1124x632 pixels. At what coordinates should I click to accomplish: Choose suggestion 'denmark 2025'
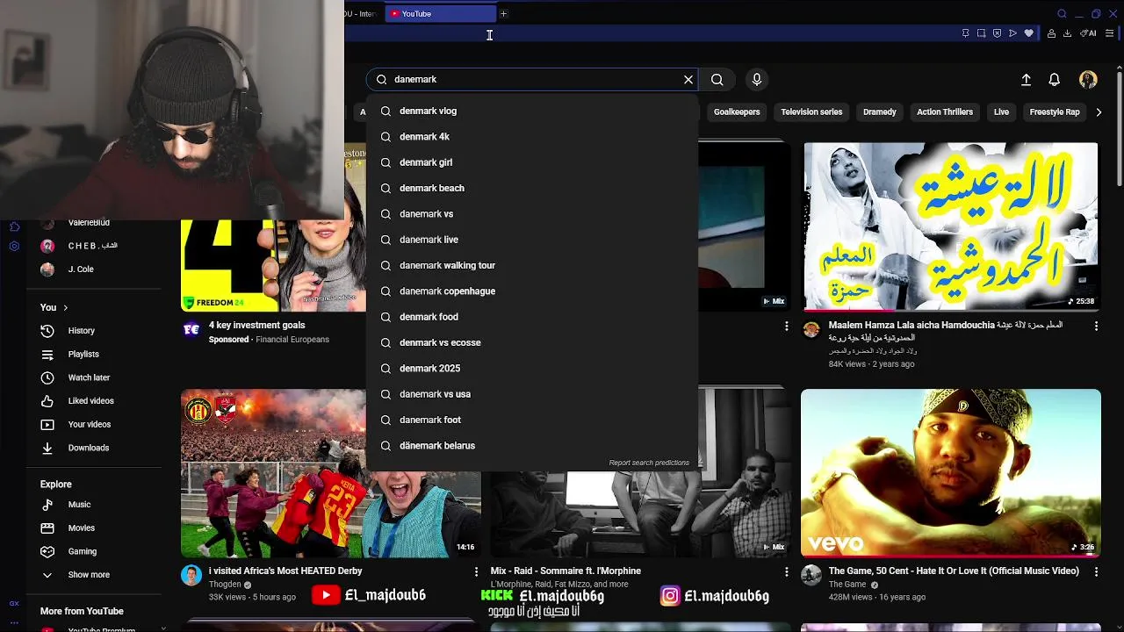[x=532, y=369]
